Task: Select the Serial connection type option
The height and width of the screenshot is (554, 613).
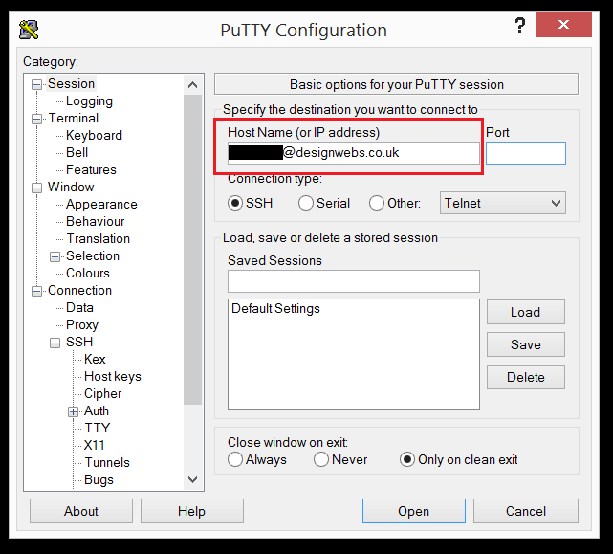Action: [x=306, y=203]
